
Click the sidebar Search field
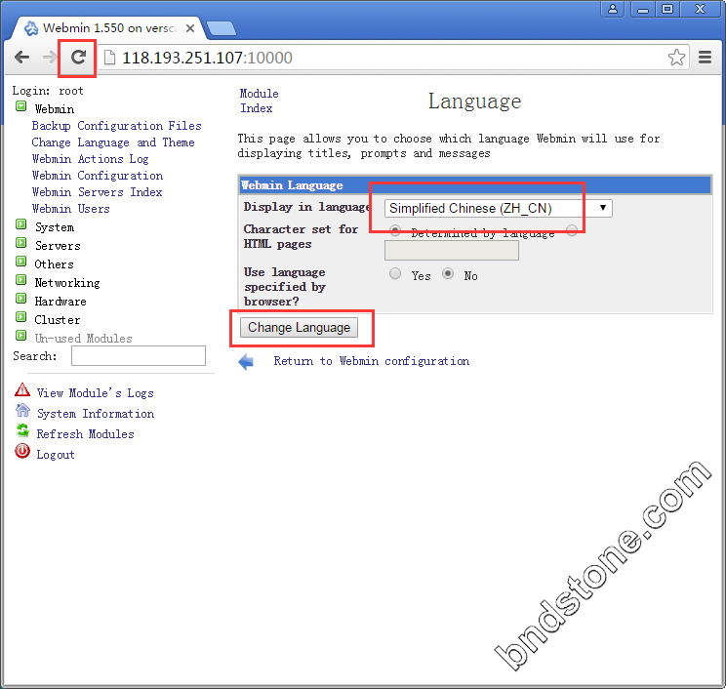[139, 355]
